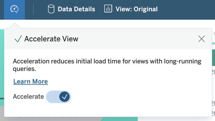Image resolution: width=215 pixels, height=121 pixels.
Task: Click empty dark toolbar space right of View: Original
Action: [x=188, y=9]
